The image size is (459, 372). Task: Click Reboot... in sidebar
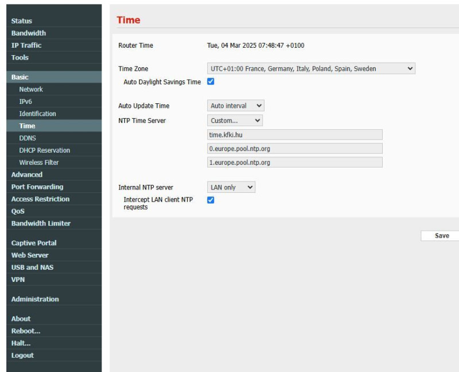pos(54,331)
